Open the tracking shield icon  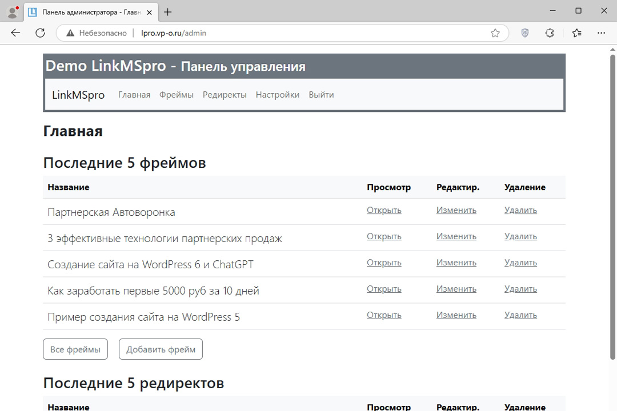click(524, 33)
